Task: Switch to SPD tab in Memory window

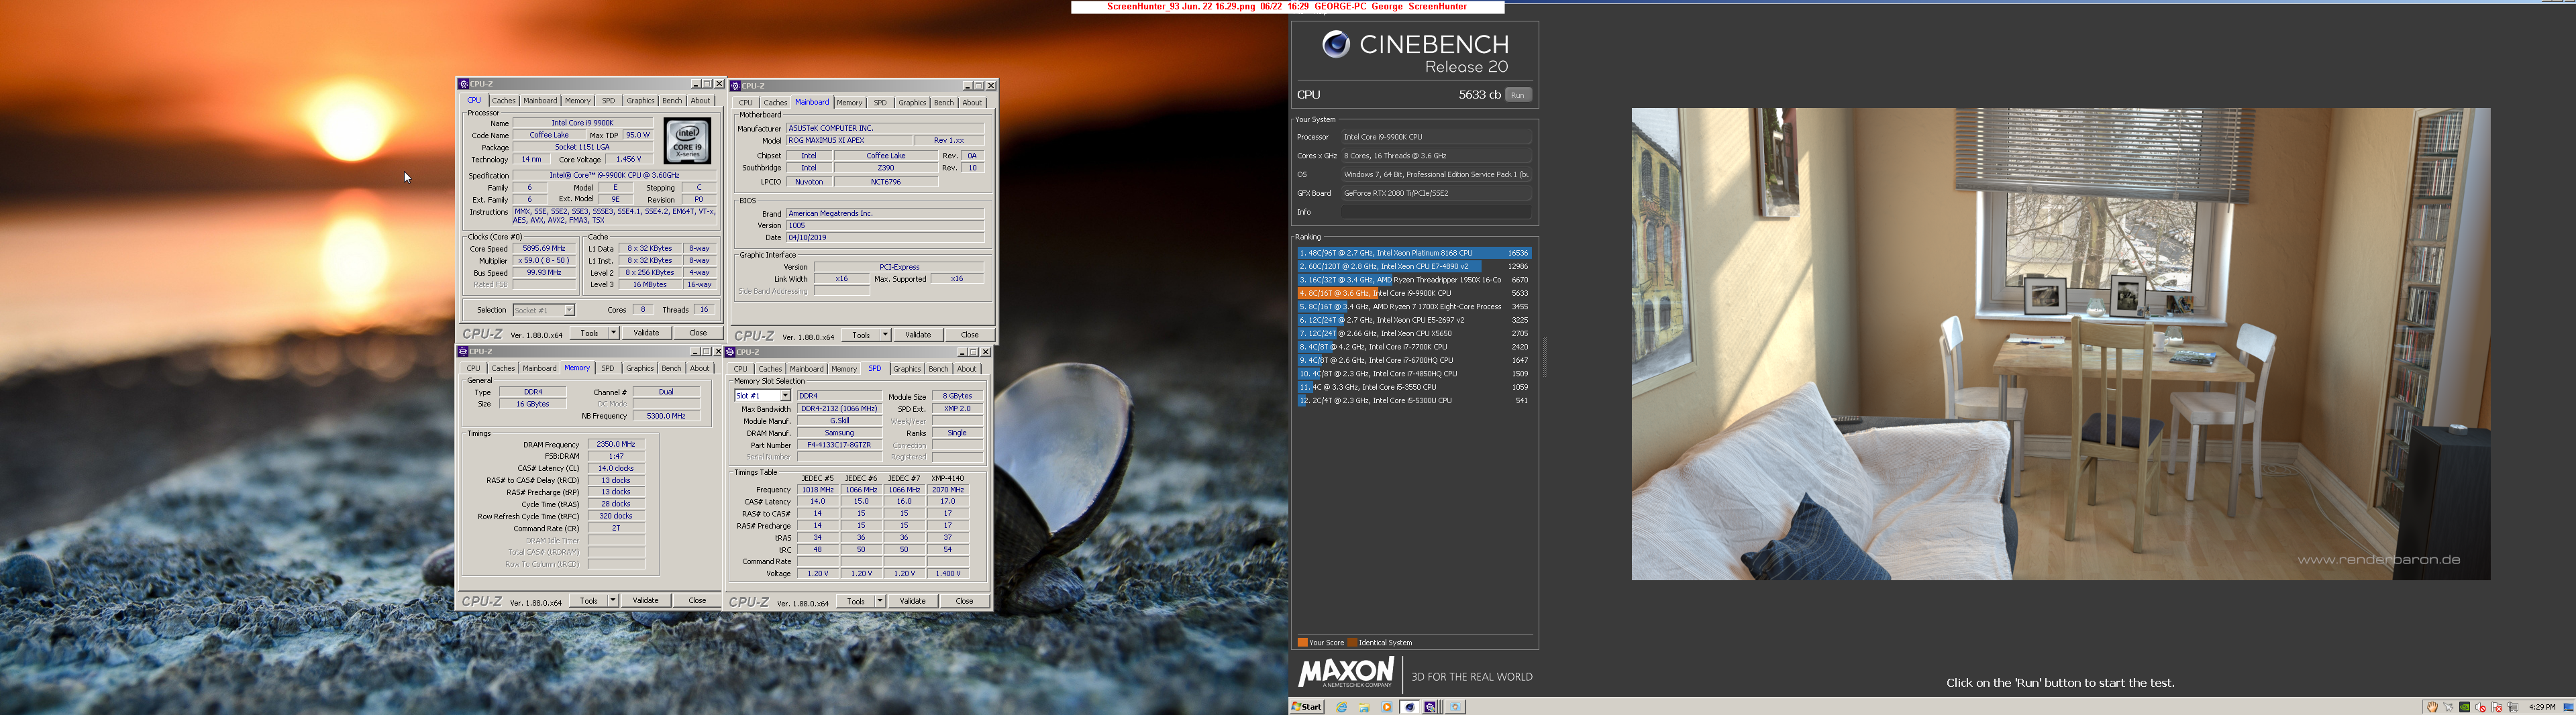Action: click(607, 369)
